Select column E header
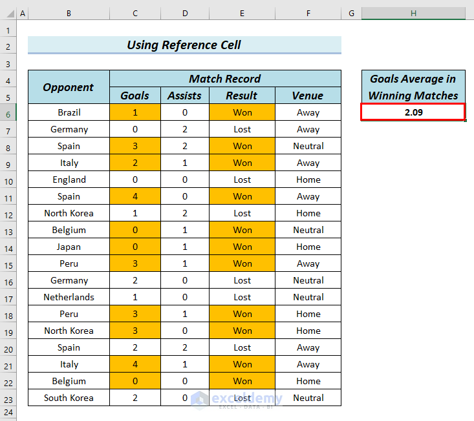The image size is (474, 421). point(242,14)
